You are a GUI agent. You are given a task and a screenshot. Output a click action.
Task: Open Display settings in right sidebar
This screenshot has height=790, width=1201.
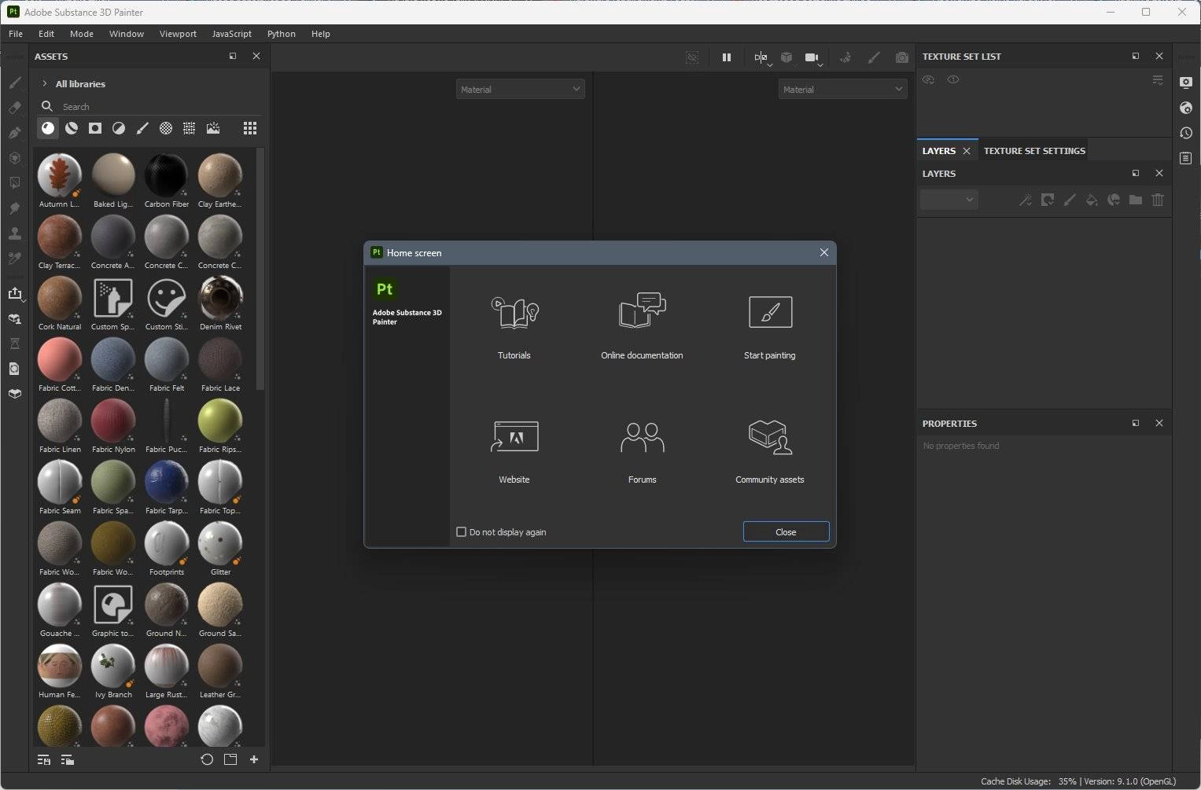[1186, 83]
